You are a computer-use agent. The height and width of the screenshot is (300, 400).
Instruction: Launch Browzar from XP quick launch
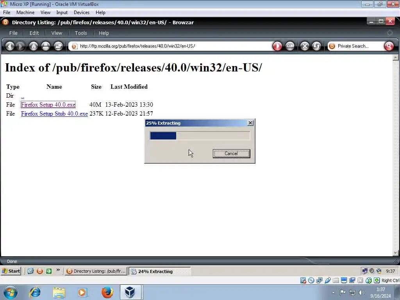coord(39,271)
